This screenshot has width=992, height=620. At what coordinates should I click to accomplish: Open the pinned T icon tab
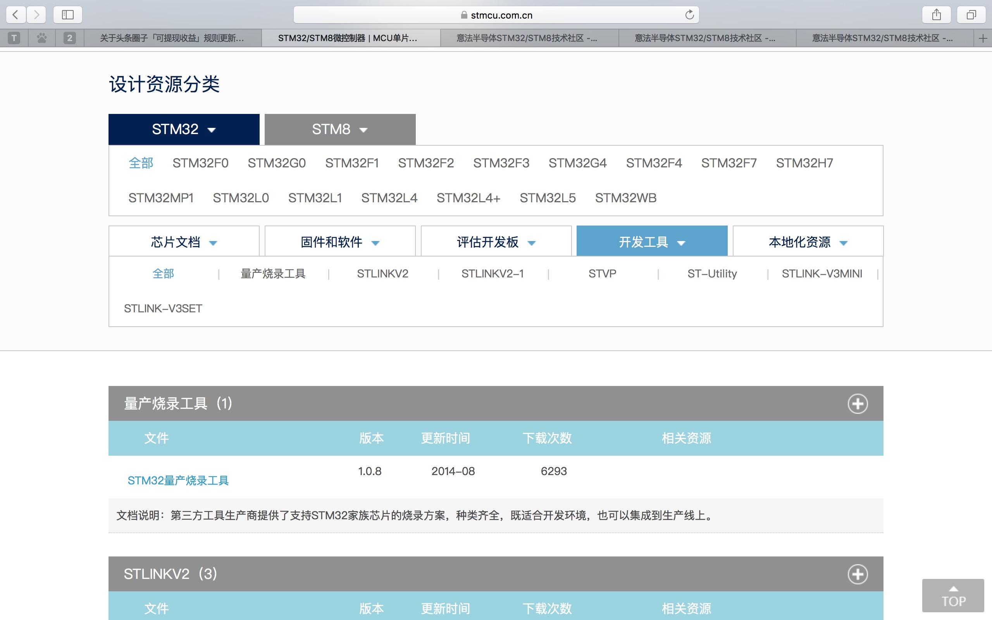click(x=14, y=38)
